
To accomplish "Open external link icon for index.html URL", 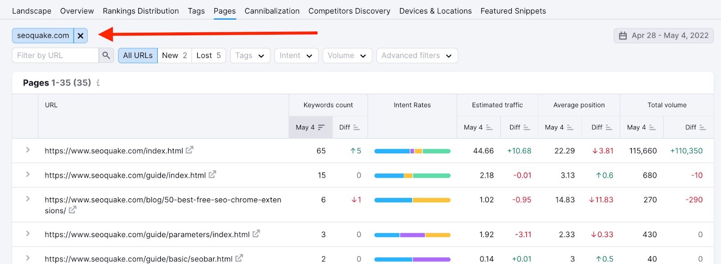I will [190, 150].
